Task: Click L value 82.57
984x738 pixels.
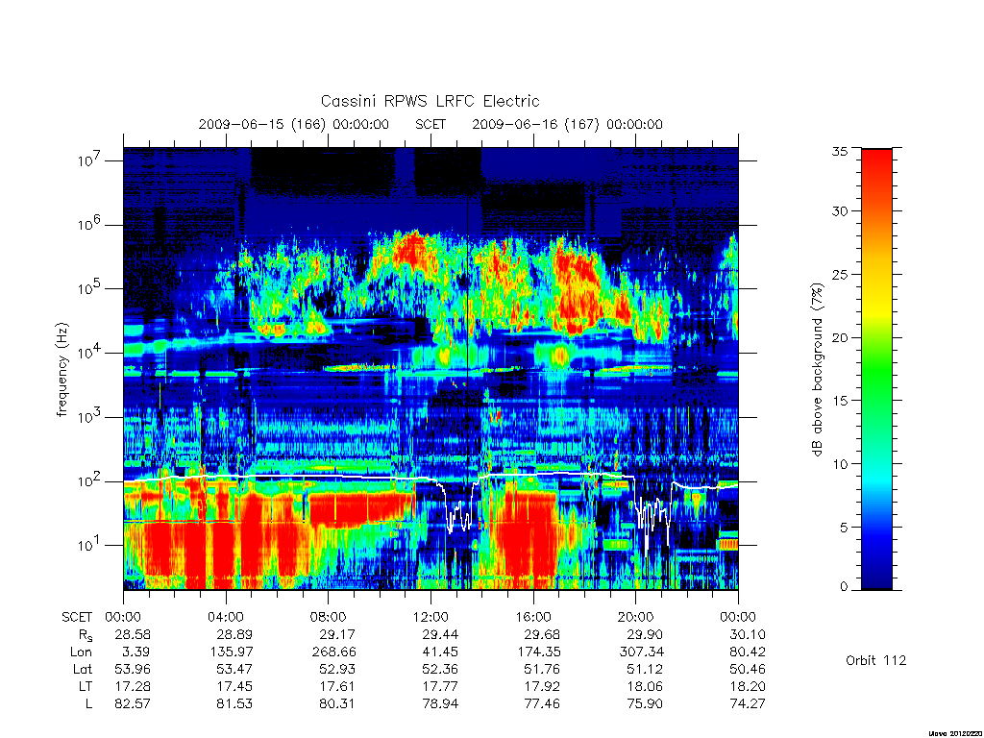Action: coord(133,704)
